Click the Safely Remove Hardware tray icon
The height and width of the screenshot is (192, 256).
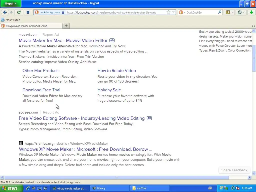[x=226, y=188]
